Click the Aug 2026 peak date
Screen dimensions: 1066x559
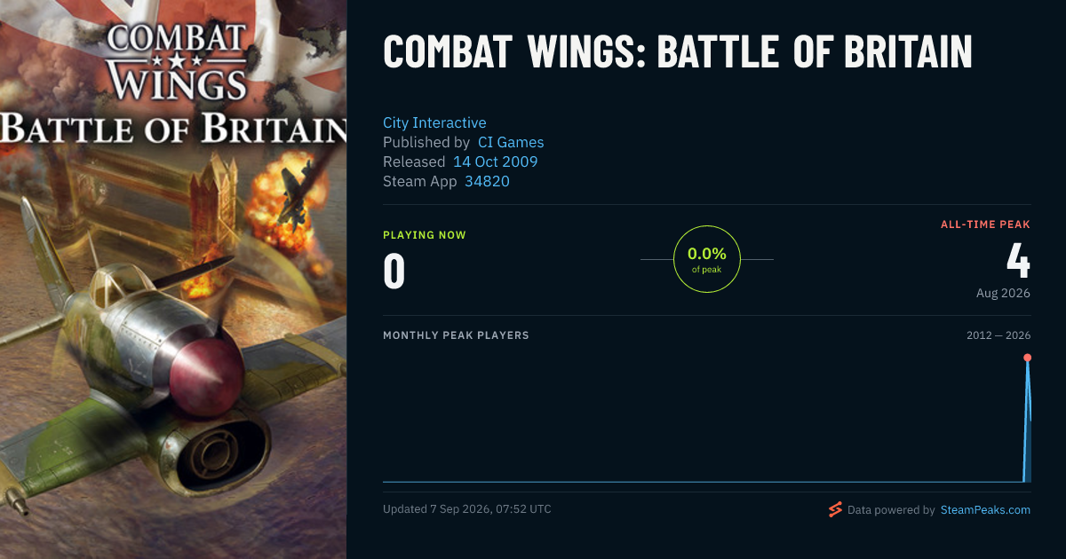1003,293
